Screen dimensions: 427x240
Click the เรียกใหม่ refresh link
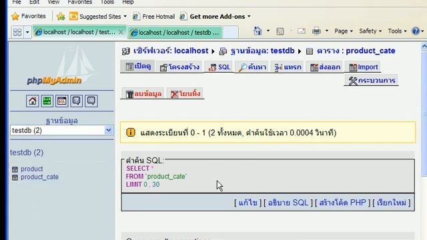click(x=392, y=203)
